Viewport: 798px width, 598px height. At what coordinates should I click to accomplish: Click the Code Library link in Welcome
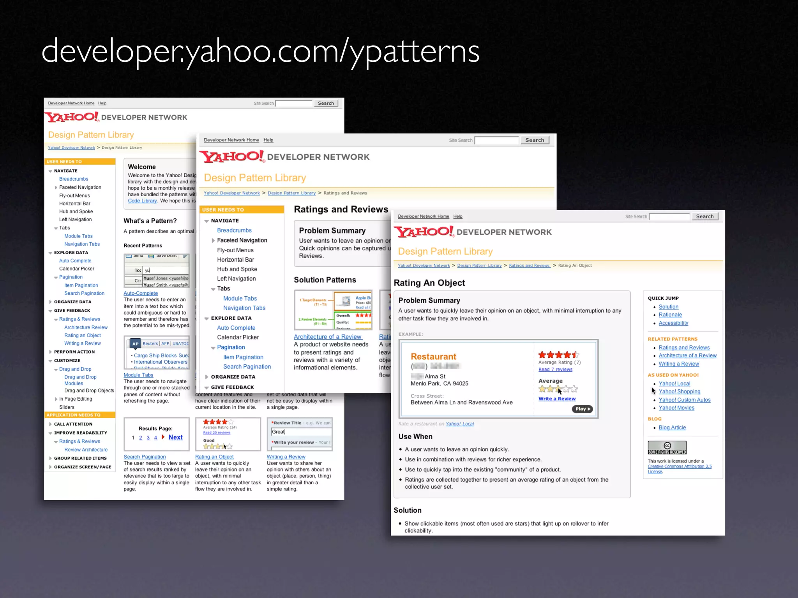click(x=143, y=201)
